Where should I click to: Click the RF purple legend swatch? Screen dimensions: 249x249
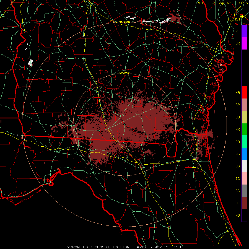244,31
